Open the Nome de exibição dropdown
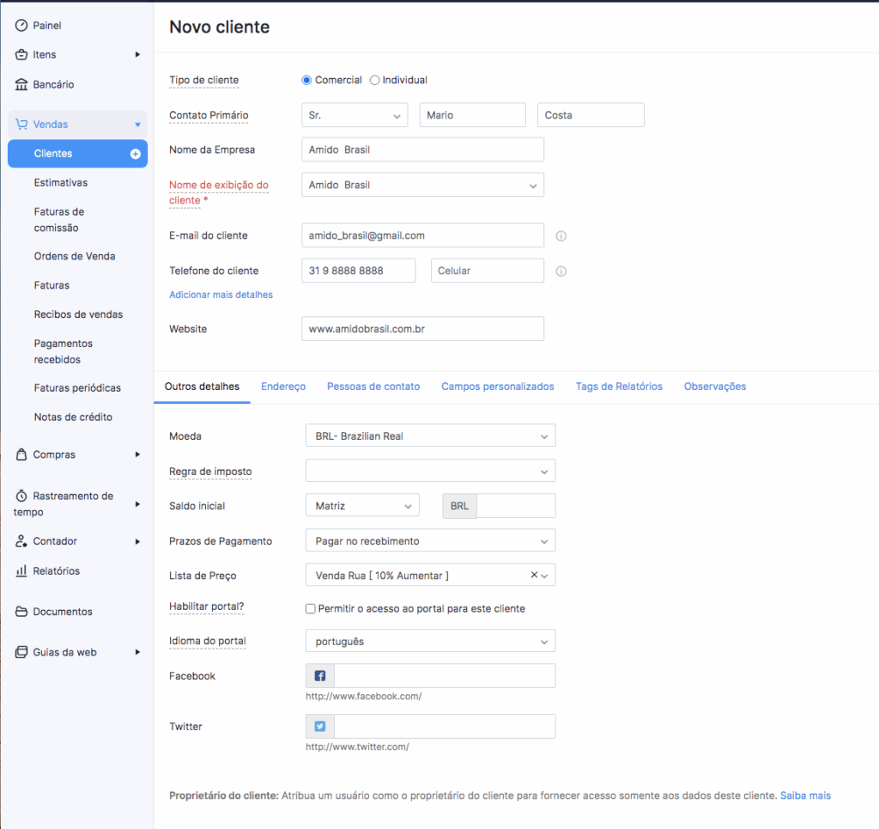The height and width of the screenshot is (829, 879). (x=422, y=185)
